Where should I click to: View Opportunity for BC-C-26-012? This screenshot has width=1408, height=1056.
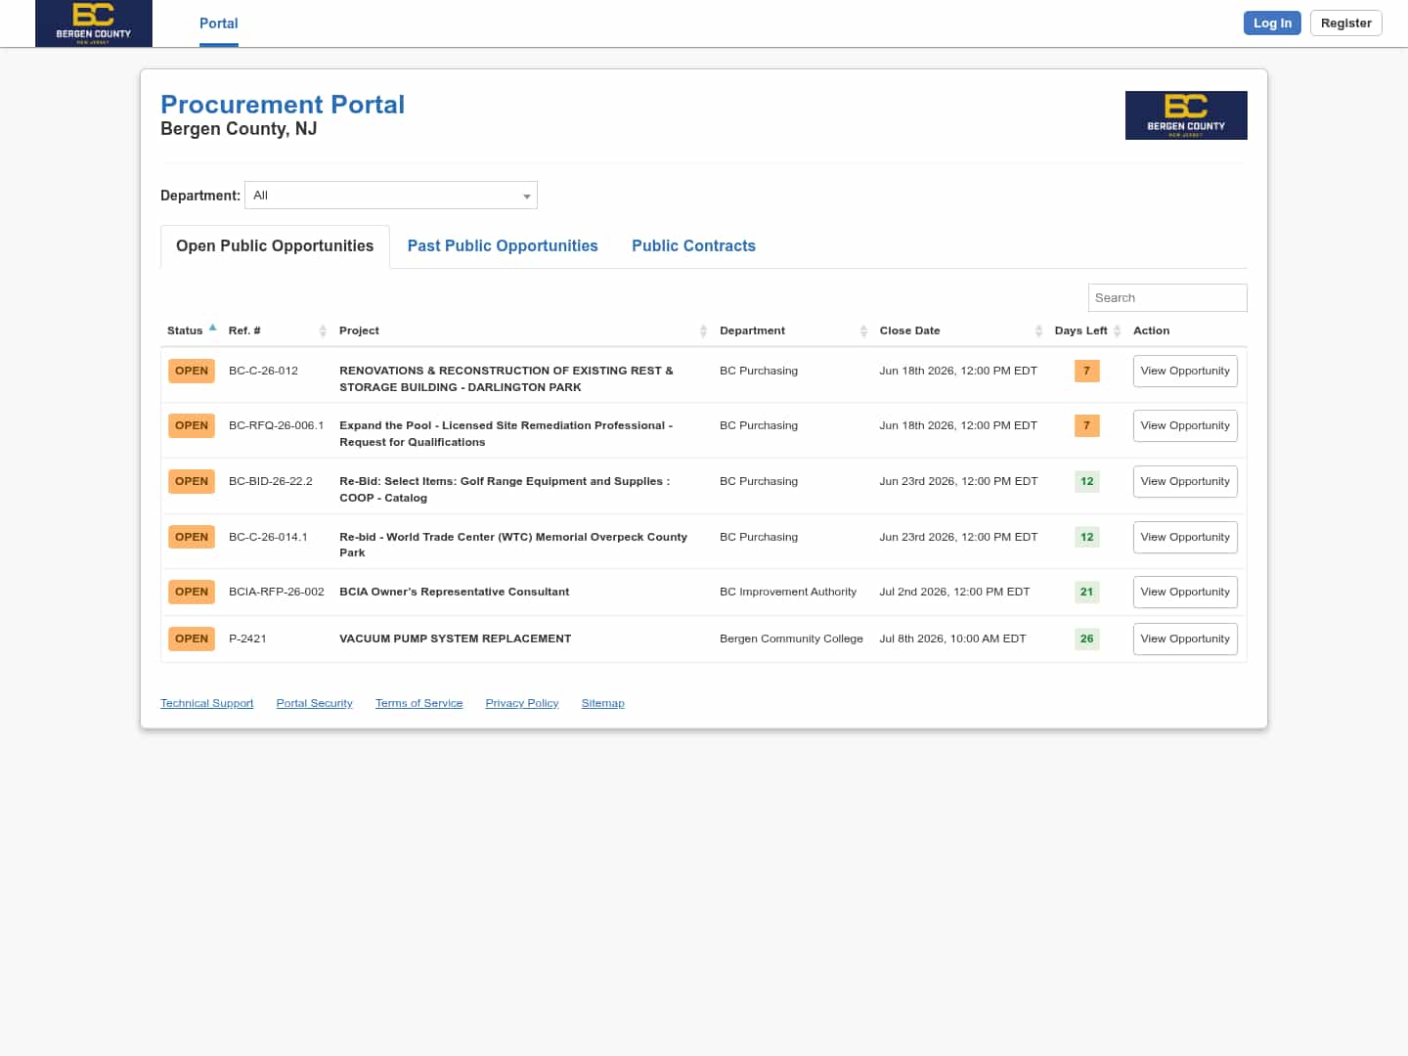point(1185,372)
